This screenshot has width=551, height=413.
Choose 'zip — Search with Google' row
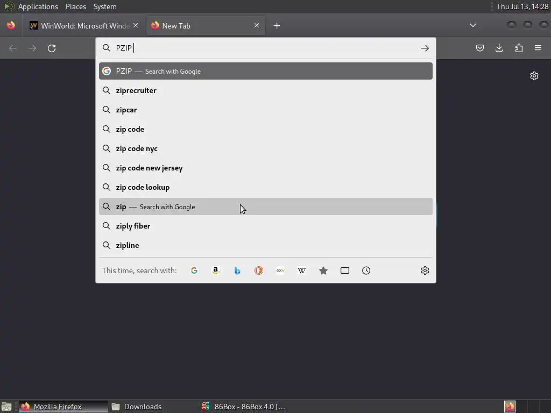point(266,206)
